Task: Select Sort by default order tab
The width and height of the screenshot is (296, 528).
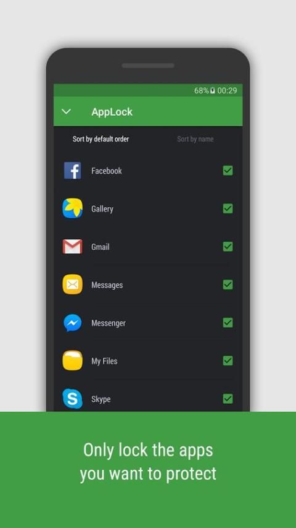Action: [x=101, y=139]
